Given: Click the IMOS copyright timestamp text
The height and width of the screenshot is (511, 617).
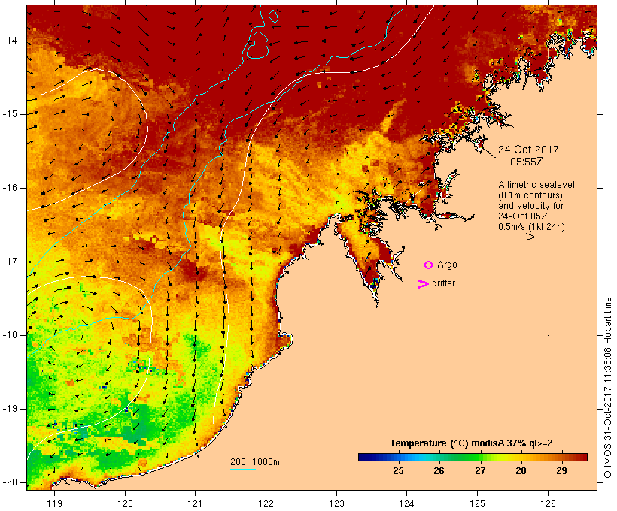Looking at the screenshot, I should pos(607,388).
